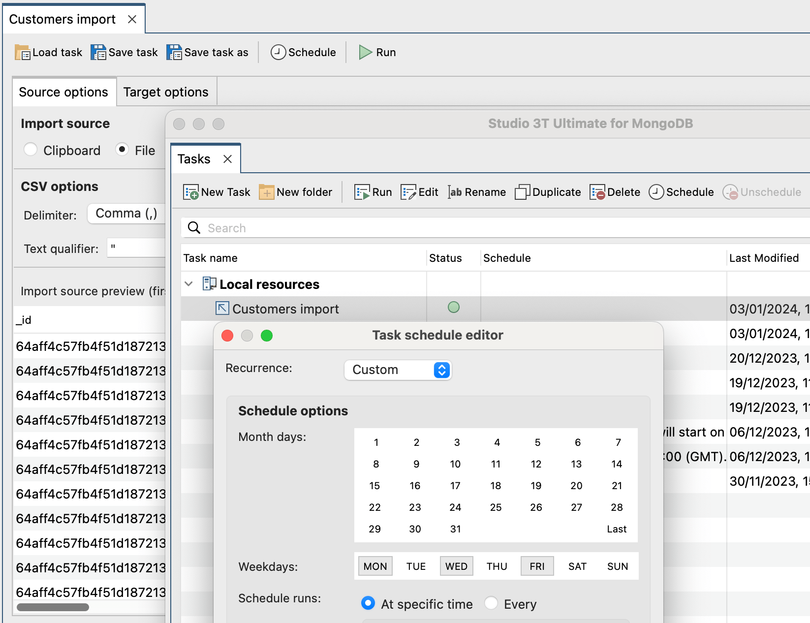Toggle the SUN weekday
Image resolution: width=810 pixels, height=623 pixels.
618,566
